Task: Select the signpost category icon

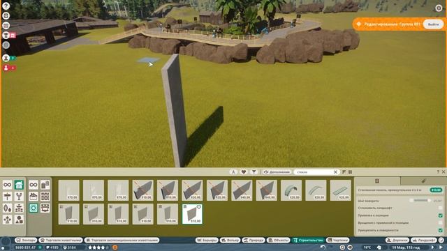Action: coord(8,197)
